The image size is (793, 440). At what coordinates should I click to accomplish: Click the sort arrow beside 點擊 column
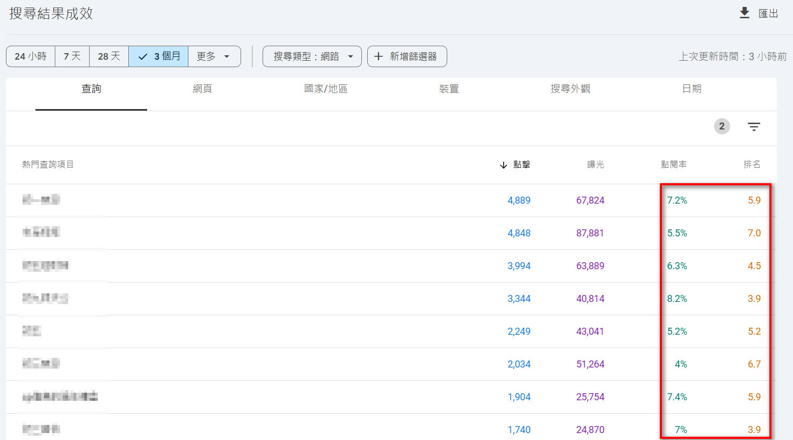click(503, 165)
